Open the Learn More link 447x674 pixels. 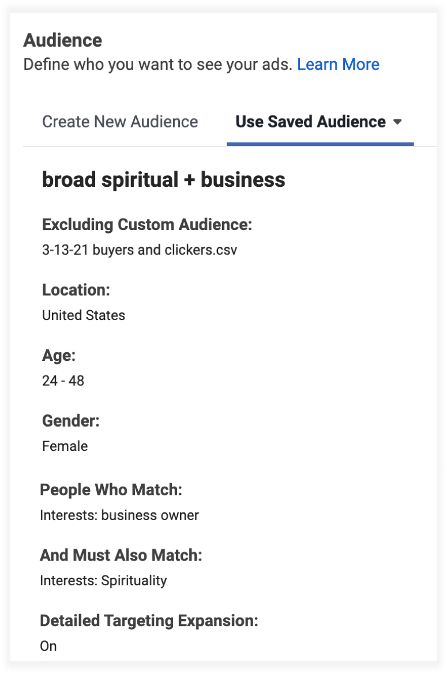coord(338,65)
